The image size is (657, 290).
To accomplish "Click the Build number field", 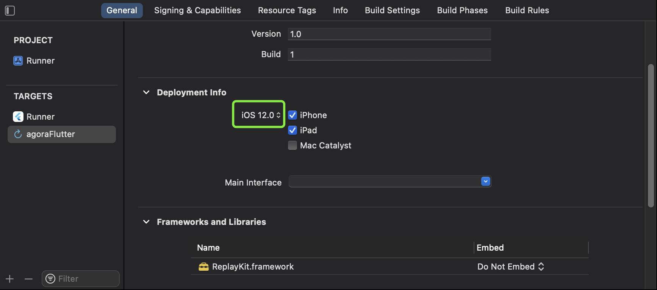I will pos(390,55).
